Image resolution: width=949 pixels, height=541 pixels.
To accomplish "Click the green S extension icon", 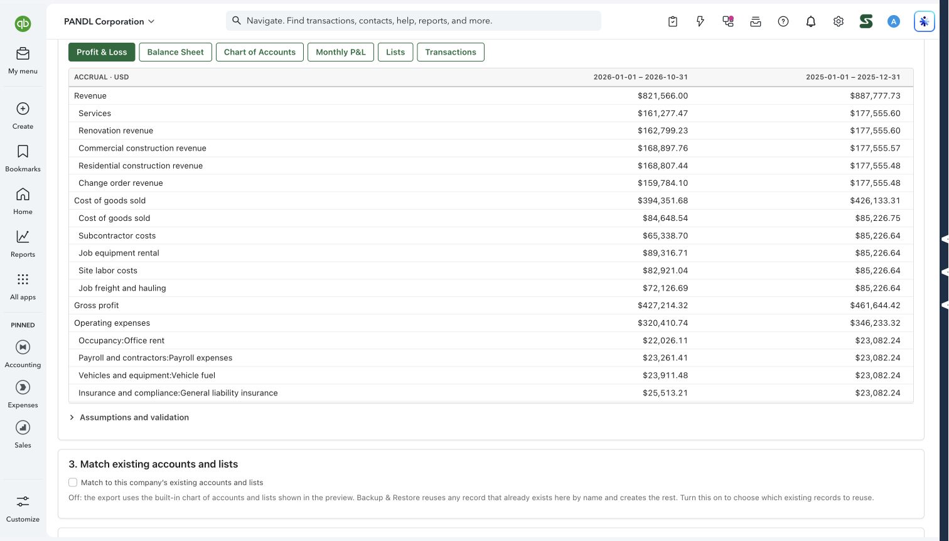I will pos(866,21).
